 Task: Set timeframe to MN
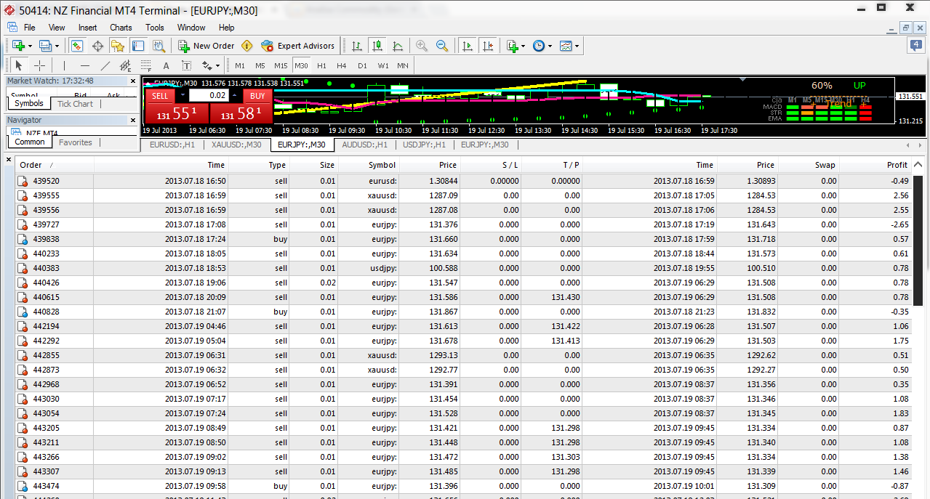coord(403,65)
